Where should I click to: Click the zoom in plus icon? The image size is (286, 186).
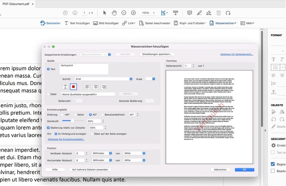(133, 13)
